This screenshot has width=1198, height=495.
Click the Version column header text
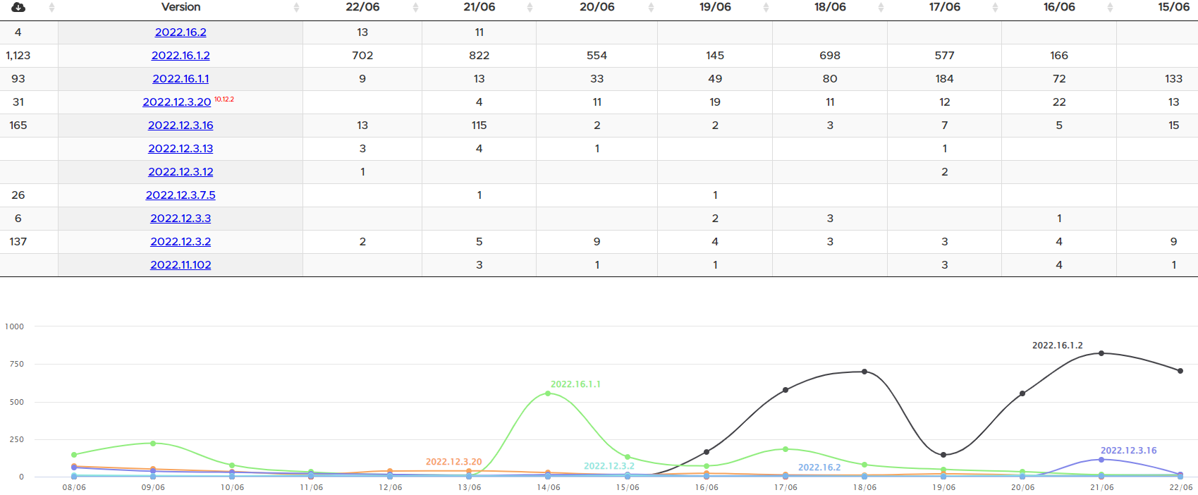click(181, 7)
